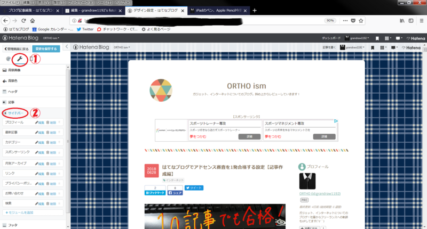The image size is (427, 229).
Task: Open the ブックマーク menu
Action: pos(81,3)
